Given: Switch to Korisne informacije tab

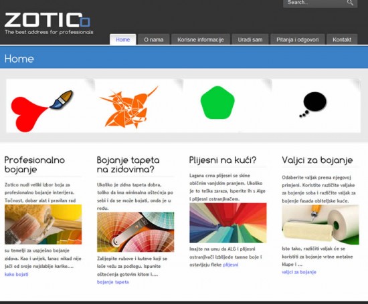Looking at the screenshot, I should 201,39.
